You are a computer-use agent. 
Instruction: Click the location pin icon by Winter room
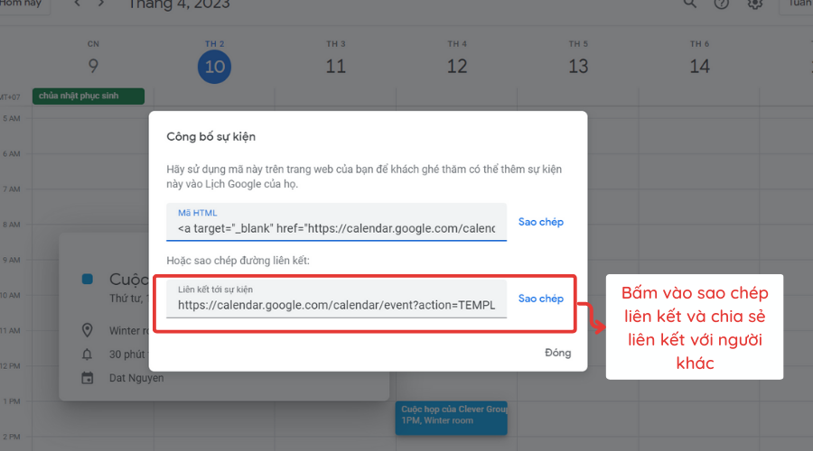88,330
